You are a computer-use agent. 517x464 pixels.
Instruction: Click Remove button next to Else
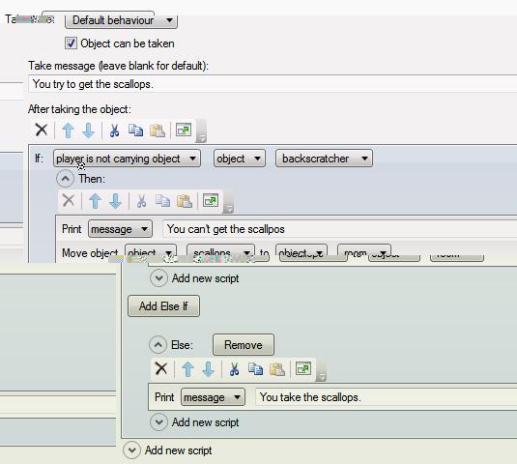pos(244,345)
